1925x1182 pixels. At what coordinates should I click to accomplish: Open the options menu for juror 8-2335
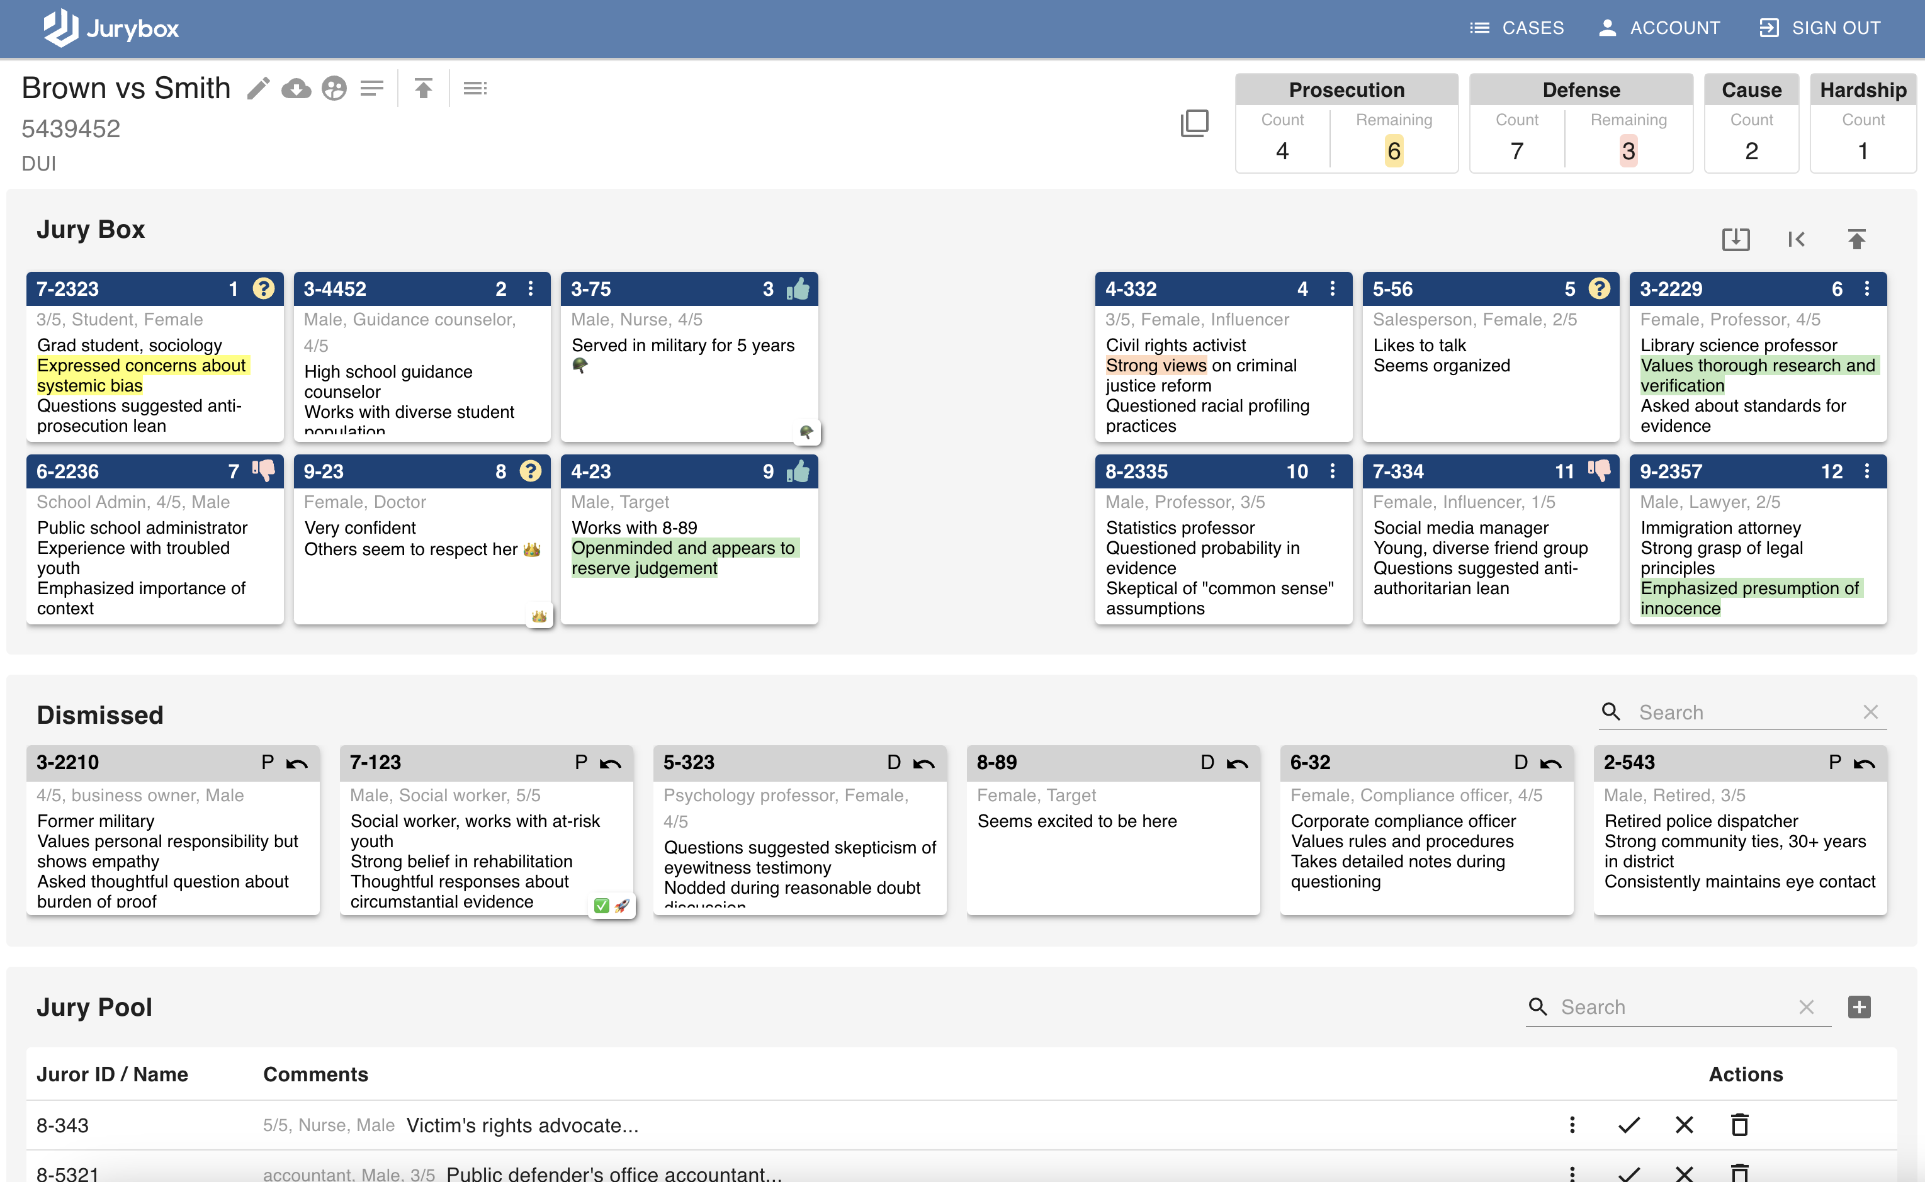point(1333,471)
